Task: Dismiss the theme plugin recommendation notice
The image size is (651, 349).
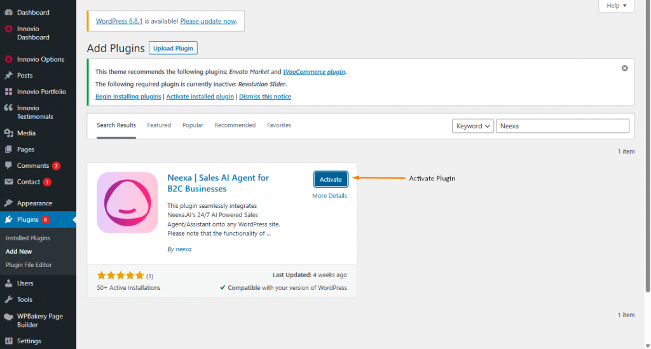Action: tap(624, 68)
